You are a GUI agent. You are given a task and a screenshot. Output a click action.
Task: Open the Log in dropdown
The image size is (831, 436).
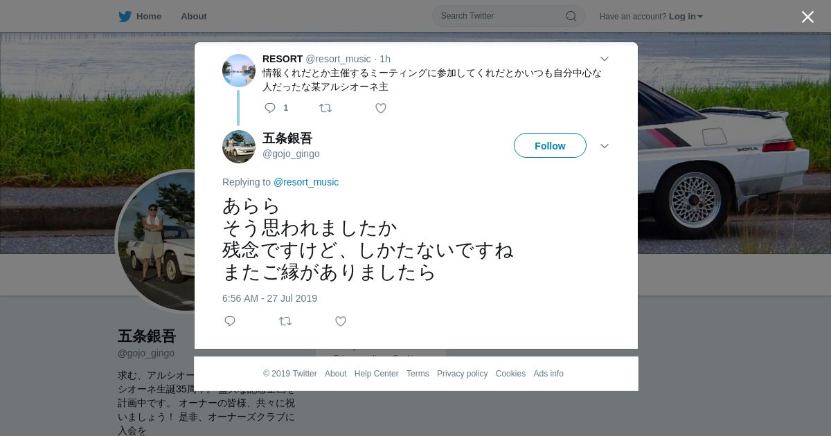coord(686,17)
